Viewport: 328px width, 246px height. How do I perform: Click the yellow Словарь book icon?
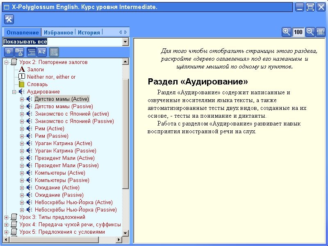(x=22, y=84)
